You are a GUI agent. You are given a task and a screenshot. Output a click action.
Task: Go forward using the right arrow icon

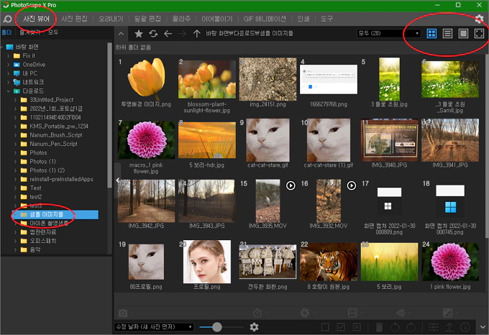[x=183, y=33]
